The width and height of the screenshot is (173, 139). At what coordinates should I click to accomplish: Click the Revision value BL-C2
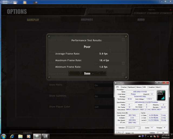[x=163, y=107]
